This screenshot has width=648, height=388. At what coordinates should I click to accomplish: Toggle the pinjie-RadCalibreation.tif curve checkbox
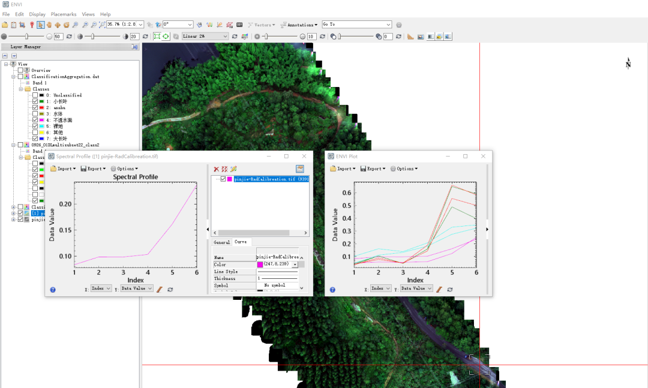coord(223,179)
